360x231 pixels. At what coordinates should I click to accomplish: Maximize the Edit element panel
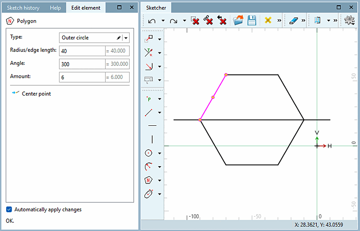120,7
